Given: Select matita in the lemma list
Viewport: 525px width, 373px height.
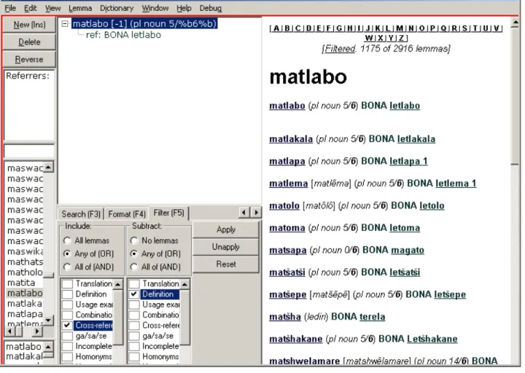Looking at the screenshot, I should pos(21,283).
